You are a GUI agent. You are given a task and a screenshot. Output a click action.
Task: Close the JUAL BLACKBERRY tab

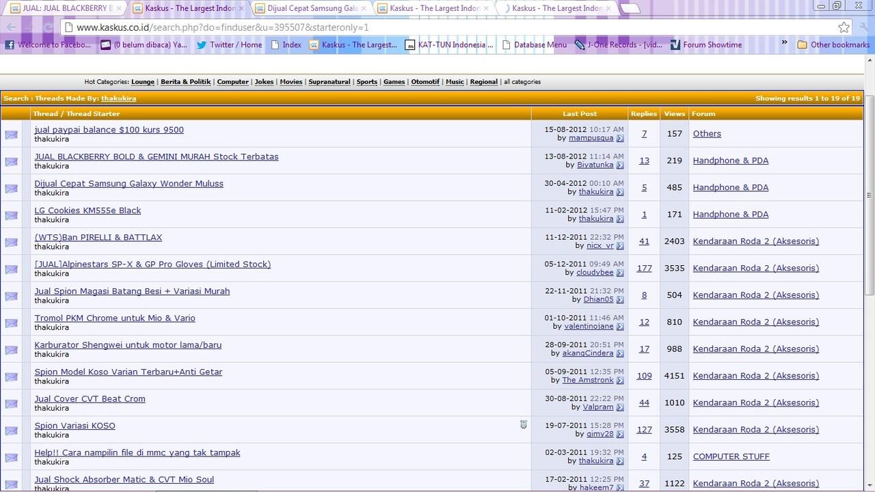click(x=119, y=8)
